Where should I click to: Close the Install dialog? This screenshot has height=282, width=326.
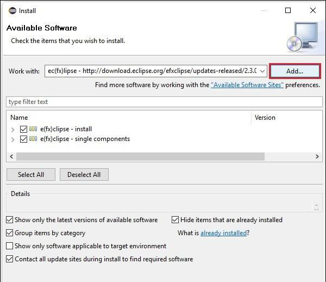pyautogui.click(x=313, y=10)
